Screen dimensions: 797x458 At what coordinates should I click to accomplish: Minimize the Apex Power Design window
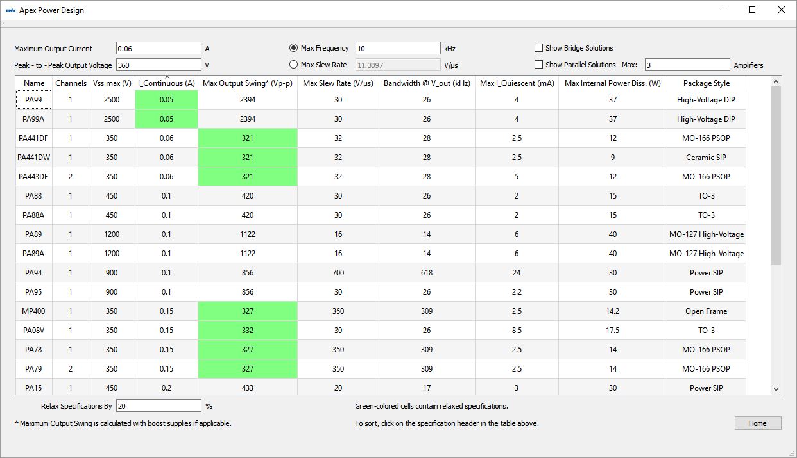(x=723, y=10)
